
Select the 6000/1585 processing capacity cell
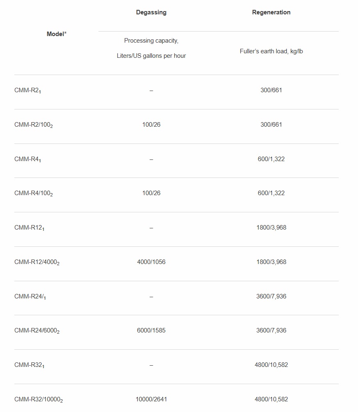click(x=151, y=330)
